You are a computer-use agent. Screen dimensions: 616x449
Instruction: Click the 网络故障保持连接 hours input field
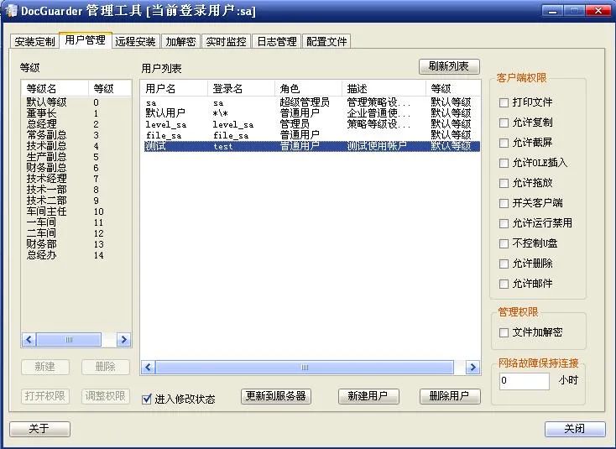[524, 381]
